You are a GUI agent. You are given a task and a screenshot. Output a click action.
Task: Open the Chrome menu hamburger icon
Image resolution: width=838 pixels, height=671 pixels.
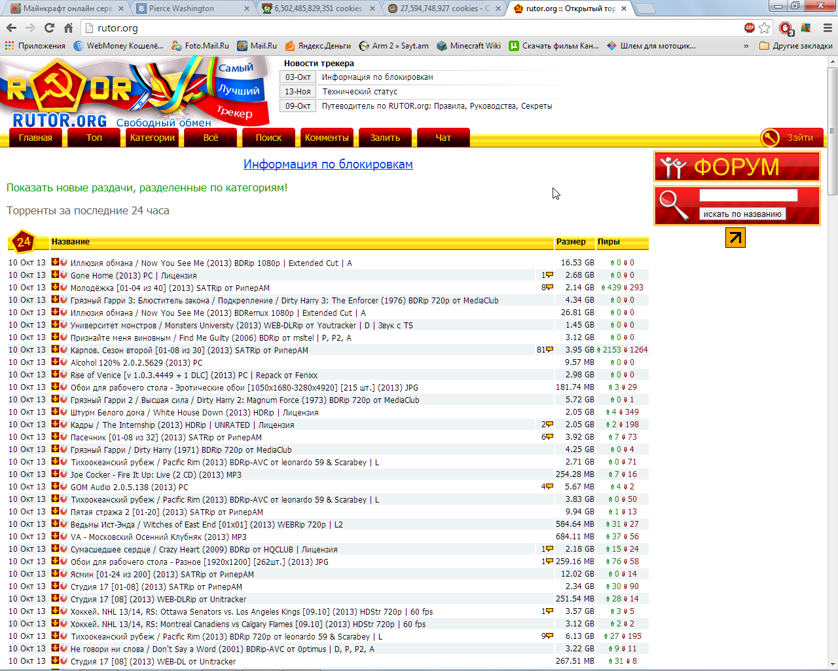[827, 28]
